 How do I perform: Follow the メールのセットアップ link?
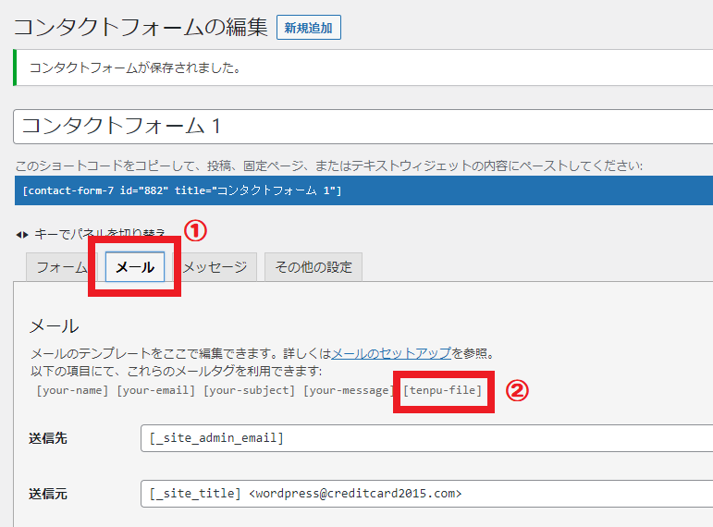coord(391,353)
